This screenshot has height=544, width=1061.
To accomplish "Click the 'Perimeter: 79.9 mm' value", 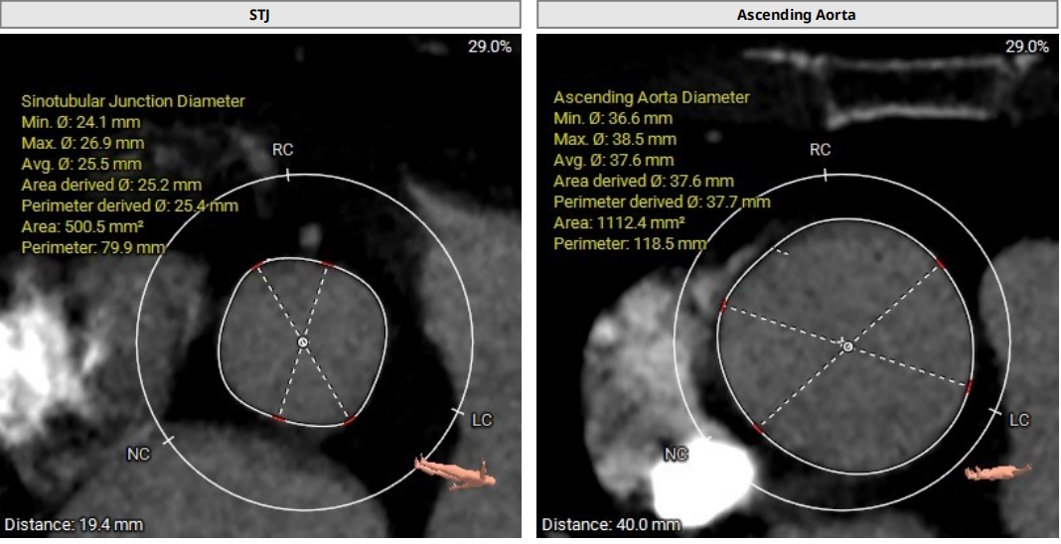I will (x=92, y=247).
